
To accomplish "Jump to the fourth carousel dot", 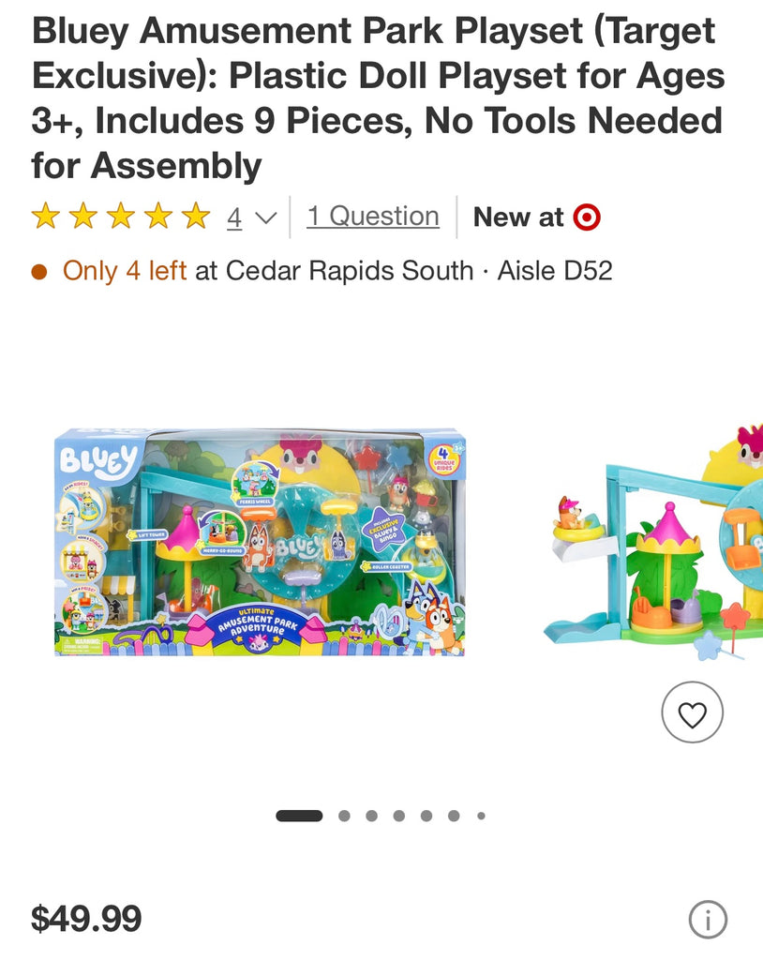I will click(x=399, y=816).
